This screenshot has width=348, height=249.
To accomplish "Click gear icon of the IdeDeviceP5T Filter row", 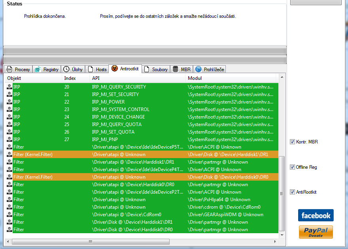I will click(9, 147).
